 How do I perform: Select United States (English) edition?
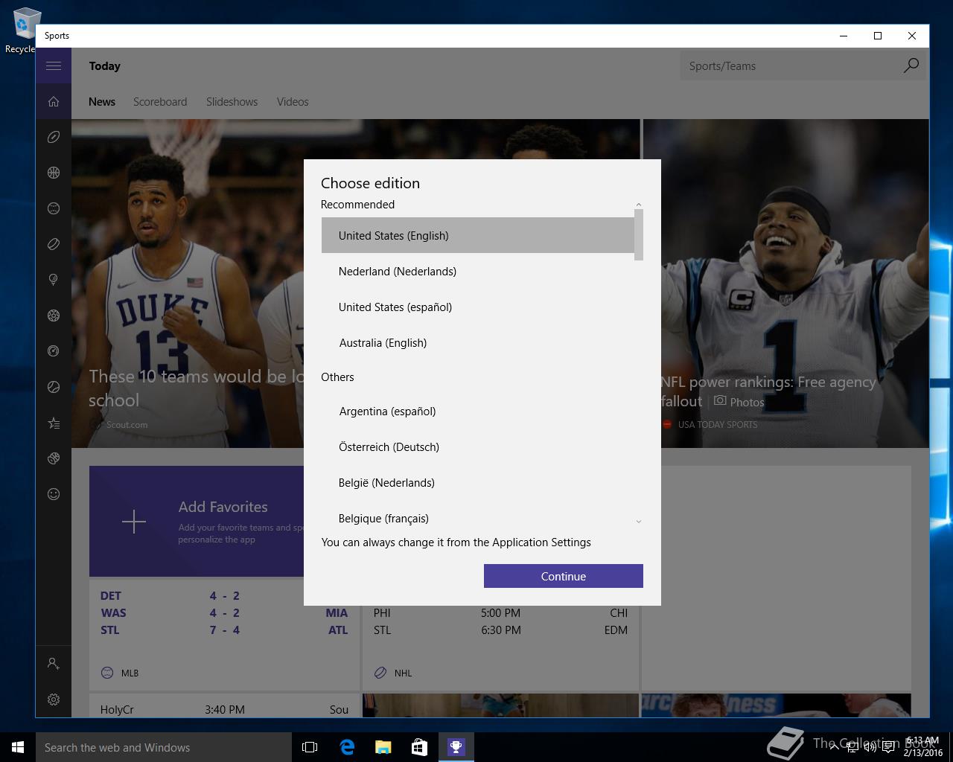point(478,235)
